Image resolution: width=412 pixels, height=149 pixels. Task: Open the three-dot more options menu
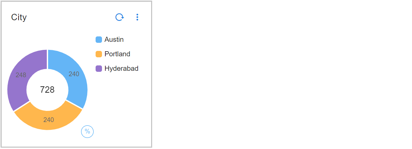click(x=137, y=17)
